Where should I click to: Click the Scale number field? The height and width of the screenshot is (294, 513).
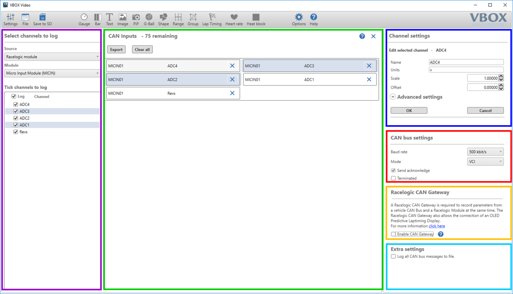(x=483, y=78)
